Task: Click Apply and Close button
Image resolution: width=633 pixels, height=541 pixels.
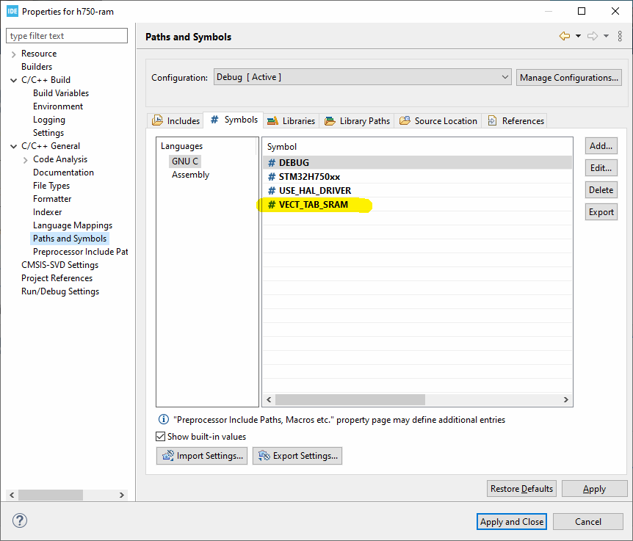Action: pyautogui.click(x=512, y=522)
